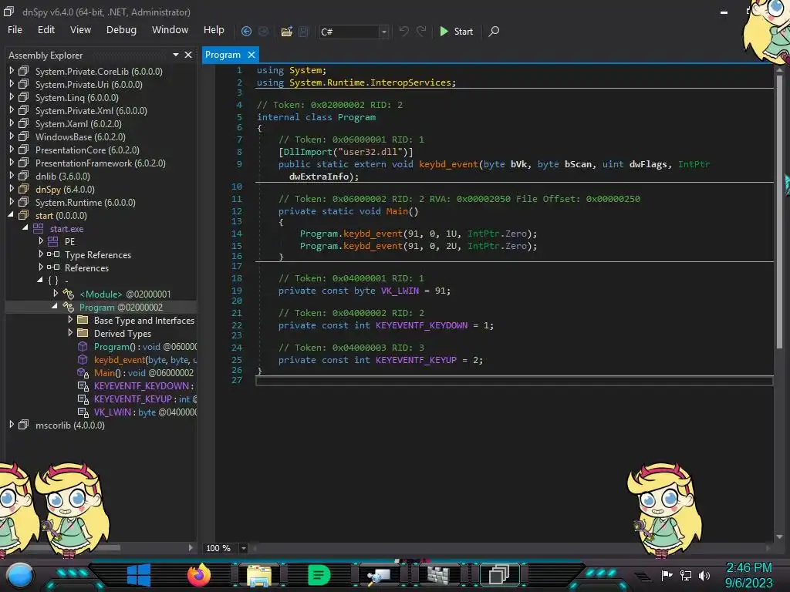Click the start.exe module icon
The width and height of the screenshot is (790, 592).
pyautogui.click(x=39, y=228)
